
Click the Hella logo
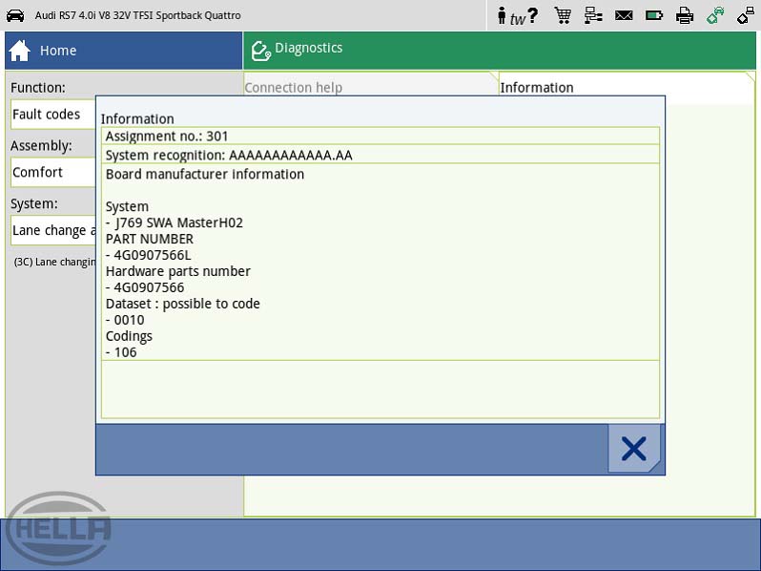point(58,527)
